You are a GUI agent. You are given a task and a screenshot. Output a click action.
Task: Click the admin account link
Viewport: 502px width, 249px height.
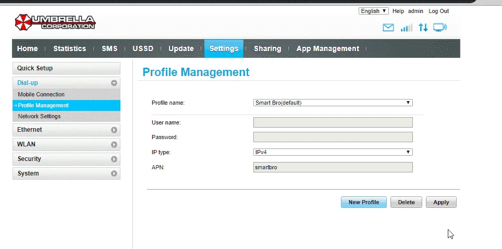click(415, 11)
